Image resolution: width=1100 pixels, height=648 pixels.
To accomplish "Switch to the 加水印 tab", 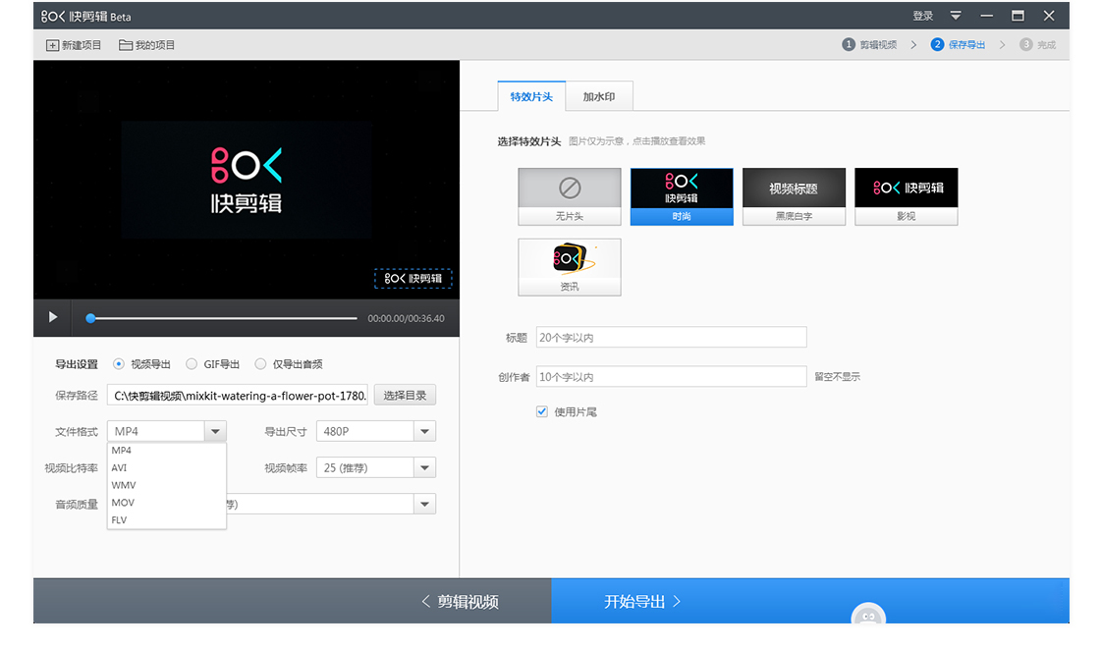I will point(599,97).
